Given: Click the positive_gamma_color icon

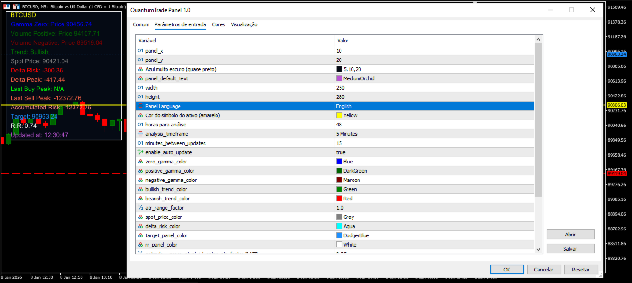Looking at the screenshot, I should click(x=140, y=171).
